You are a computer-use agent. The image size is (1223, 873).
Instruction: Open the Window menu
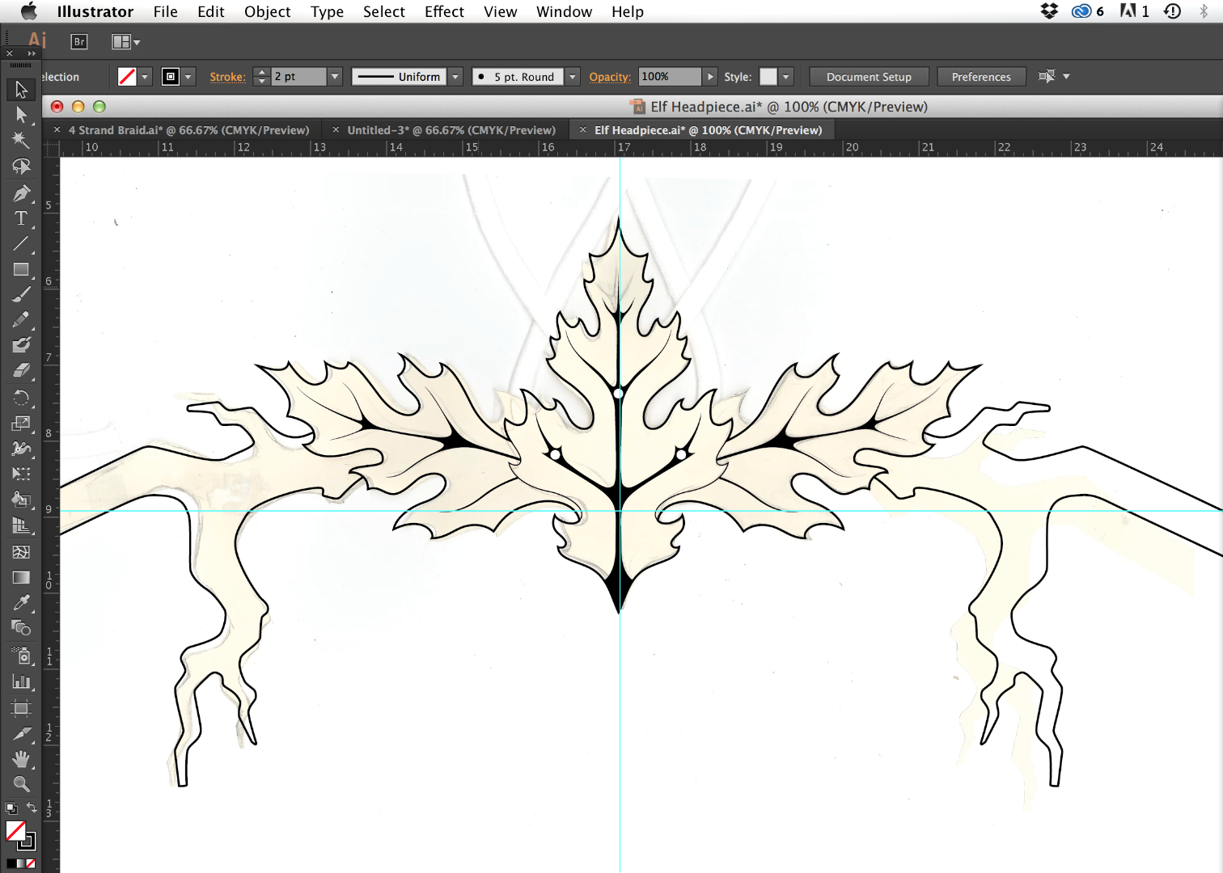[x=564, y=11]
